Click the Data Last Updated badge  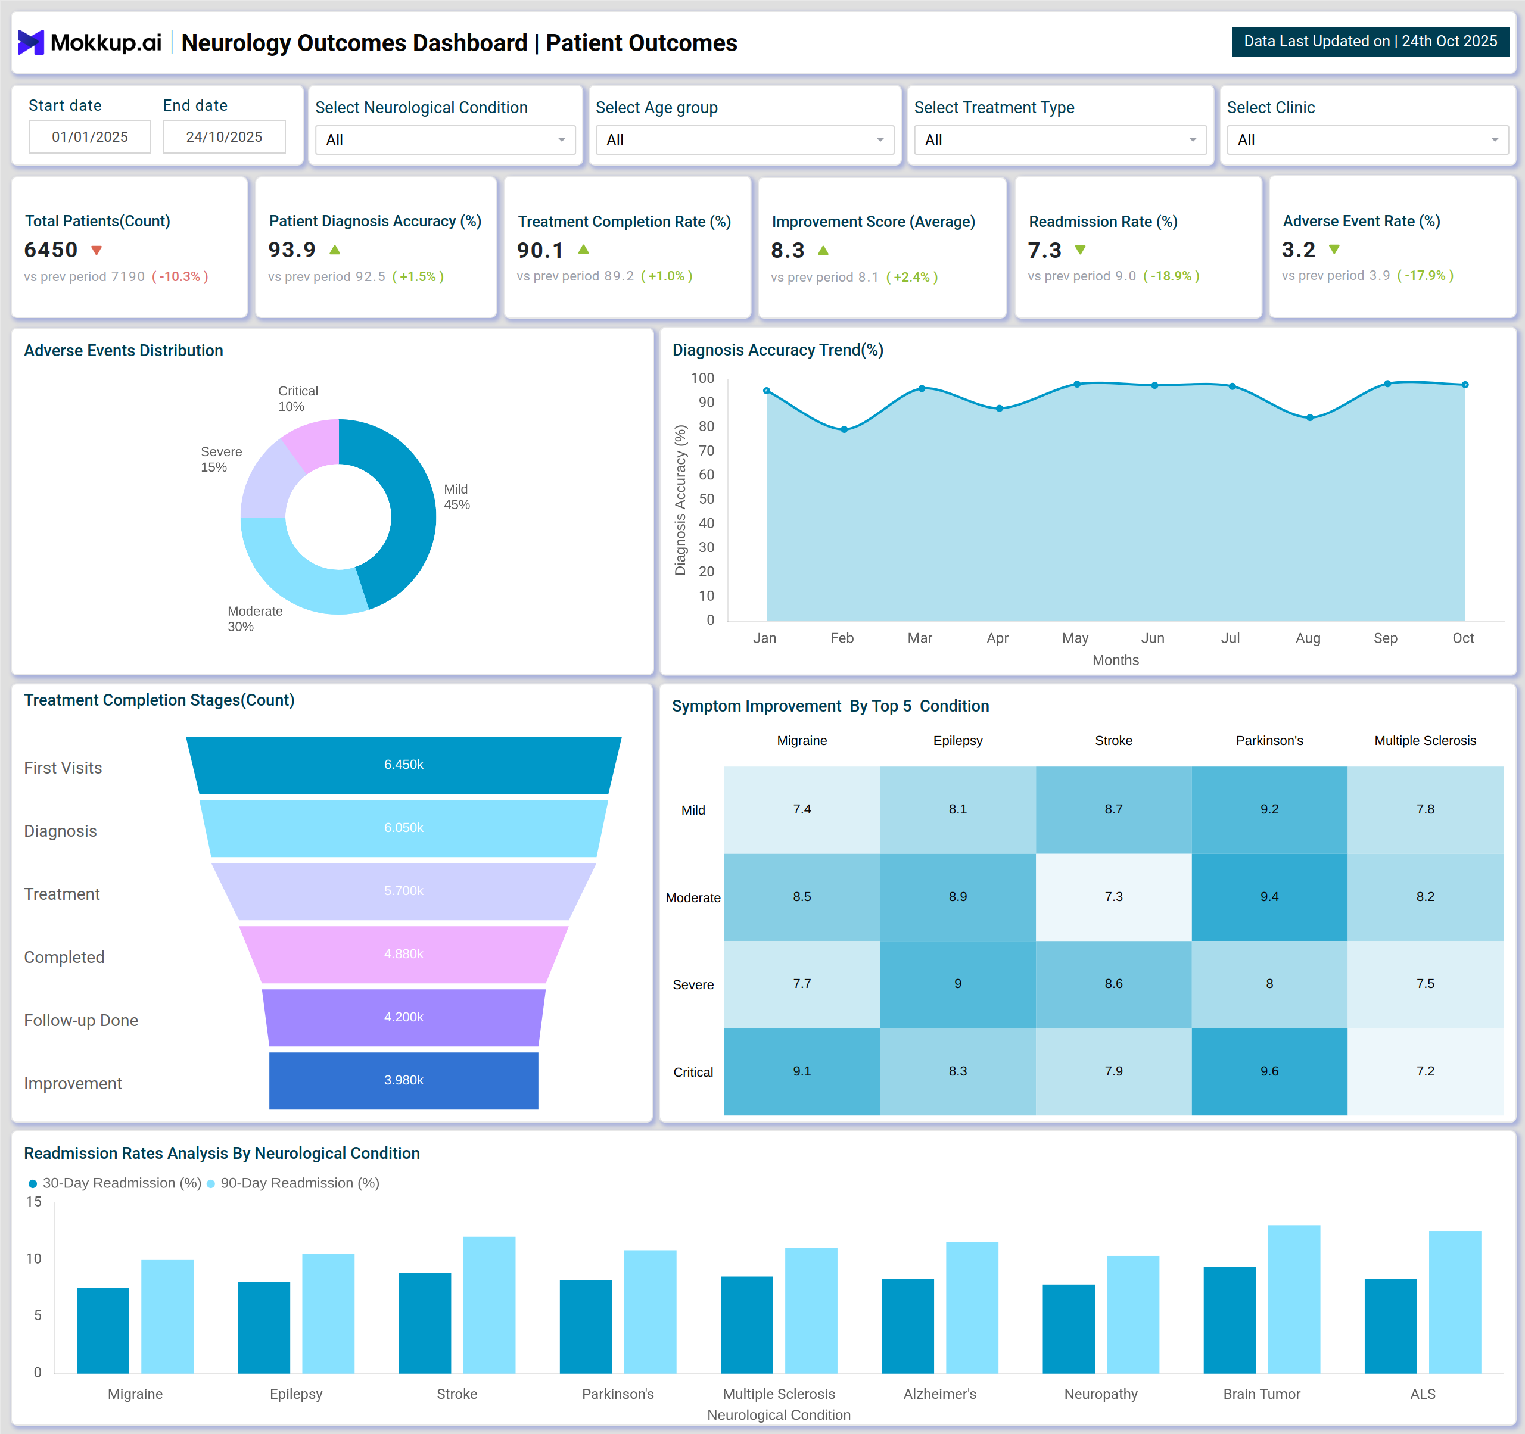pos(1370,42)
